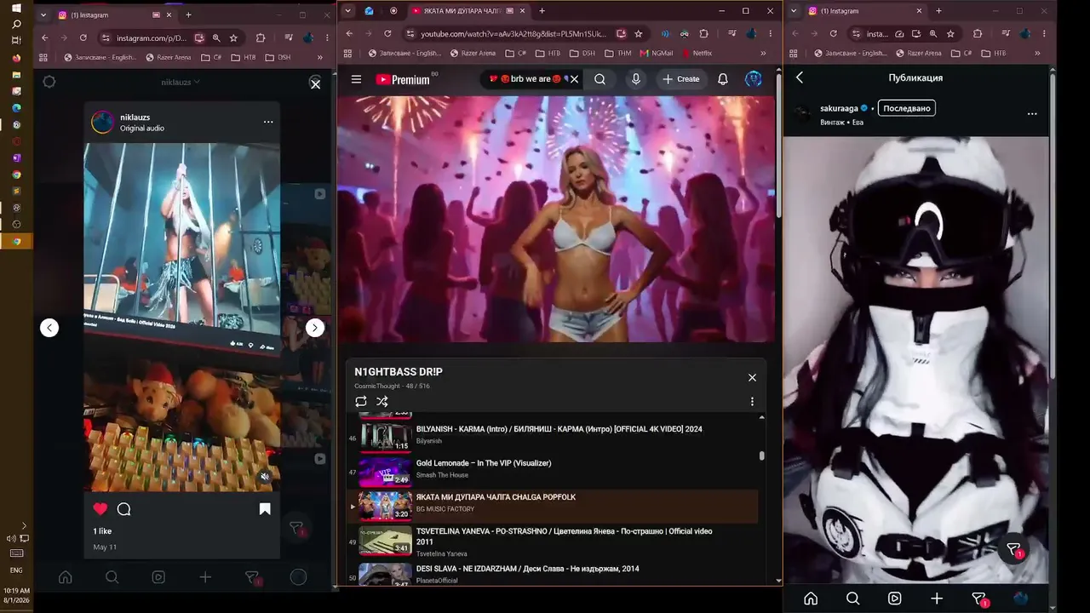The image size is (1090, 613).
Task: Open the niklauzs profile name link
Action: pyautogui.click(x=135, y=117)
